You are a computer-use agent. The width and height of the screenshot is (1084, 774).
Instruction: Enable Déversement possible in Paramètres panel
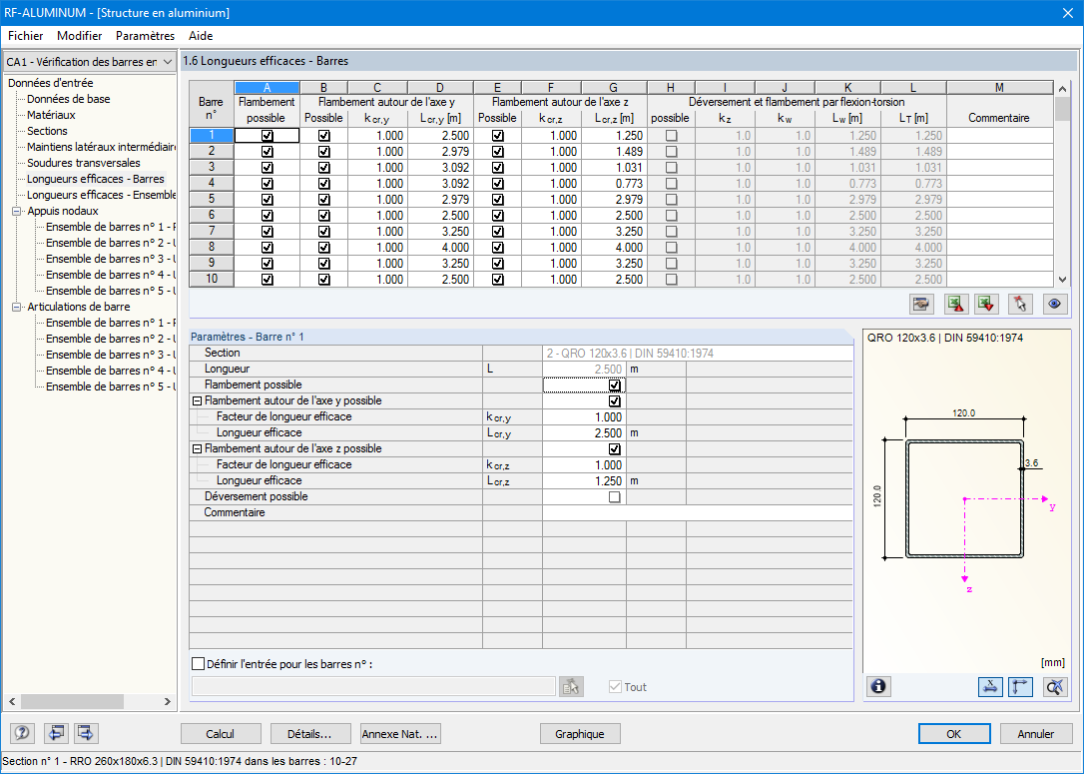pos(614,496)
